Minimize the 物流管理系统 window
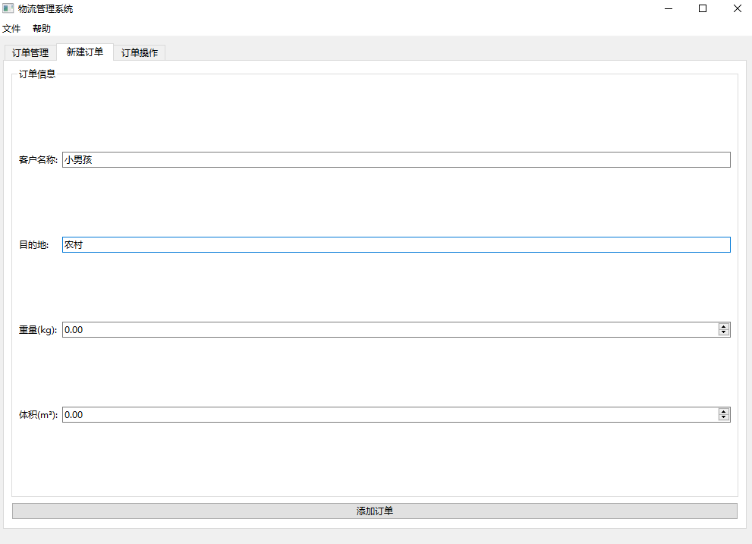 (x=669, y=9)
